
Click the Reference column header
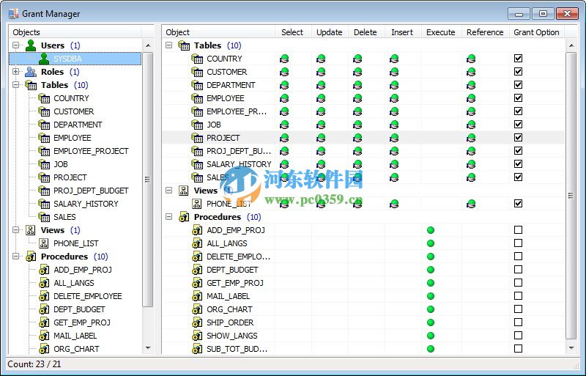coord(485,32)
